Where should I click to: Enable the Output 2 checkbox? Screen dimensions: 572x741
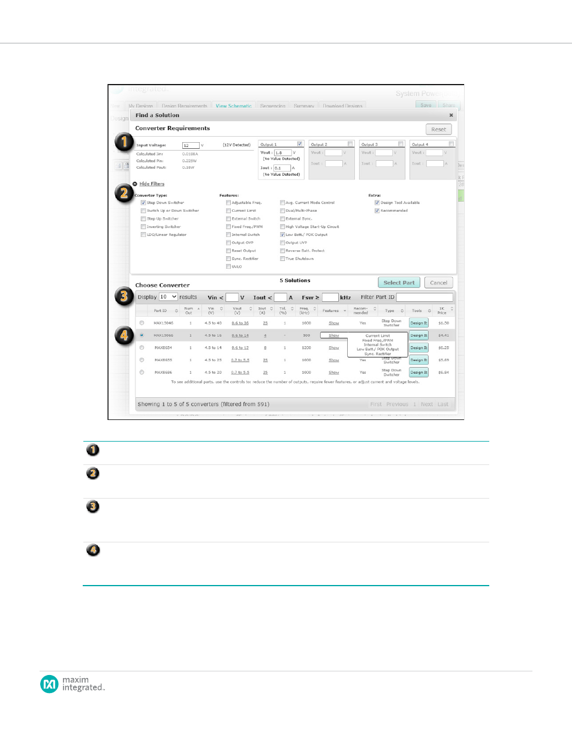(x=350, y=144)
